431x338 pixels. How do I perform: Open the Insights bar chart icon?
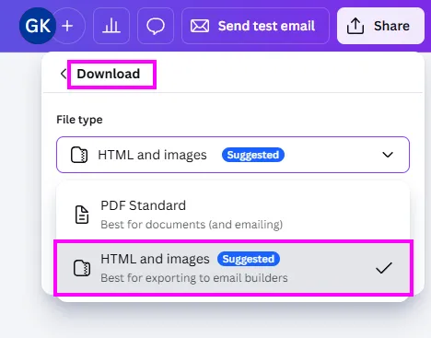coord(111,26)
